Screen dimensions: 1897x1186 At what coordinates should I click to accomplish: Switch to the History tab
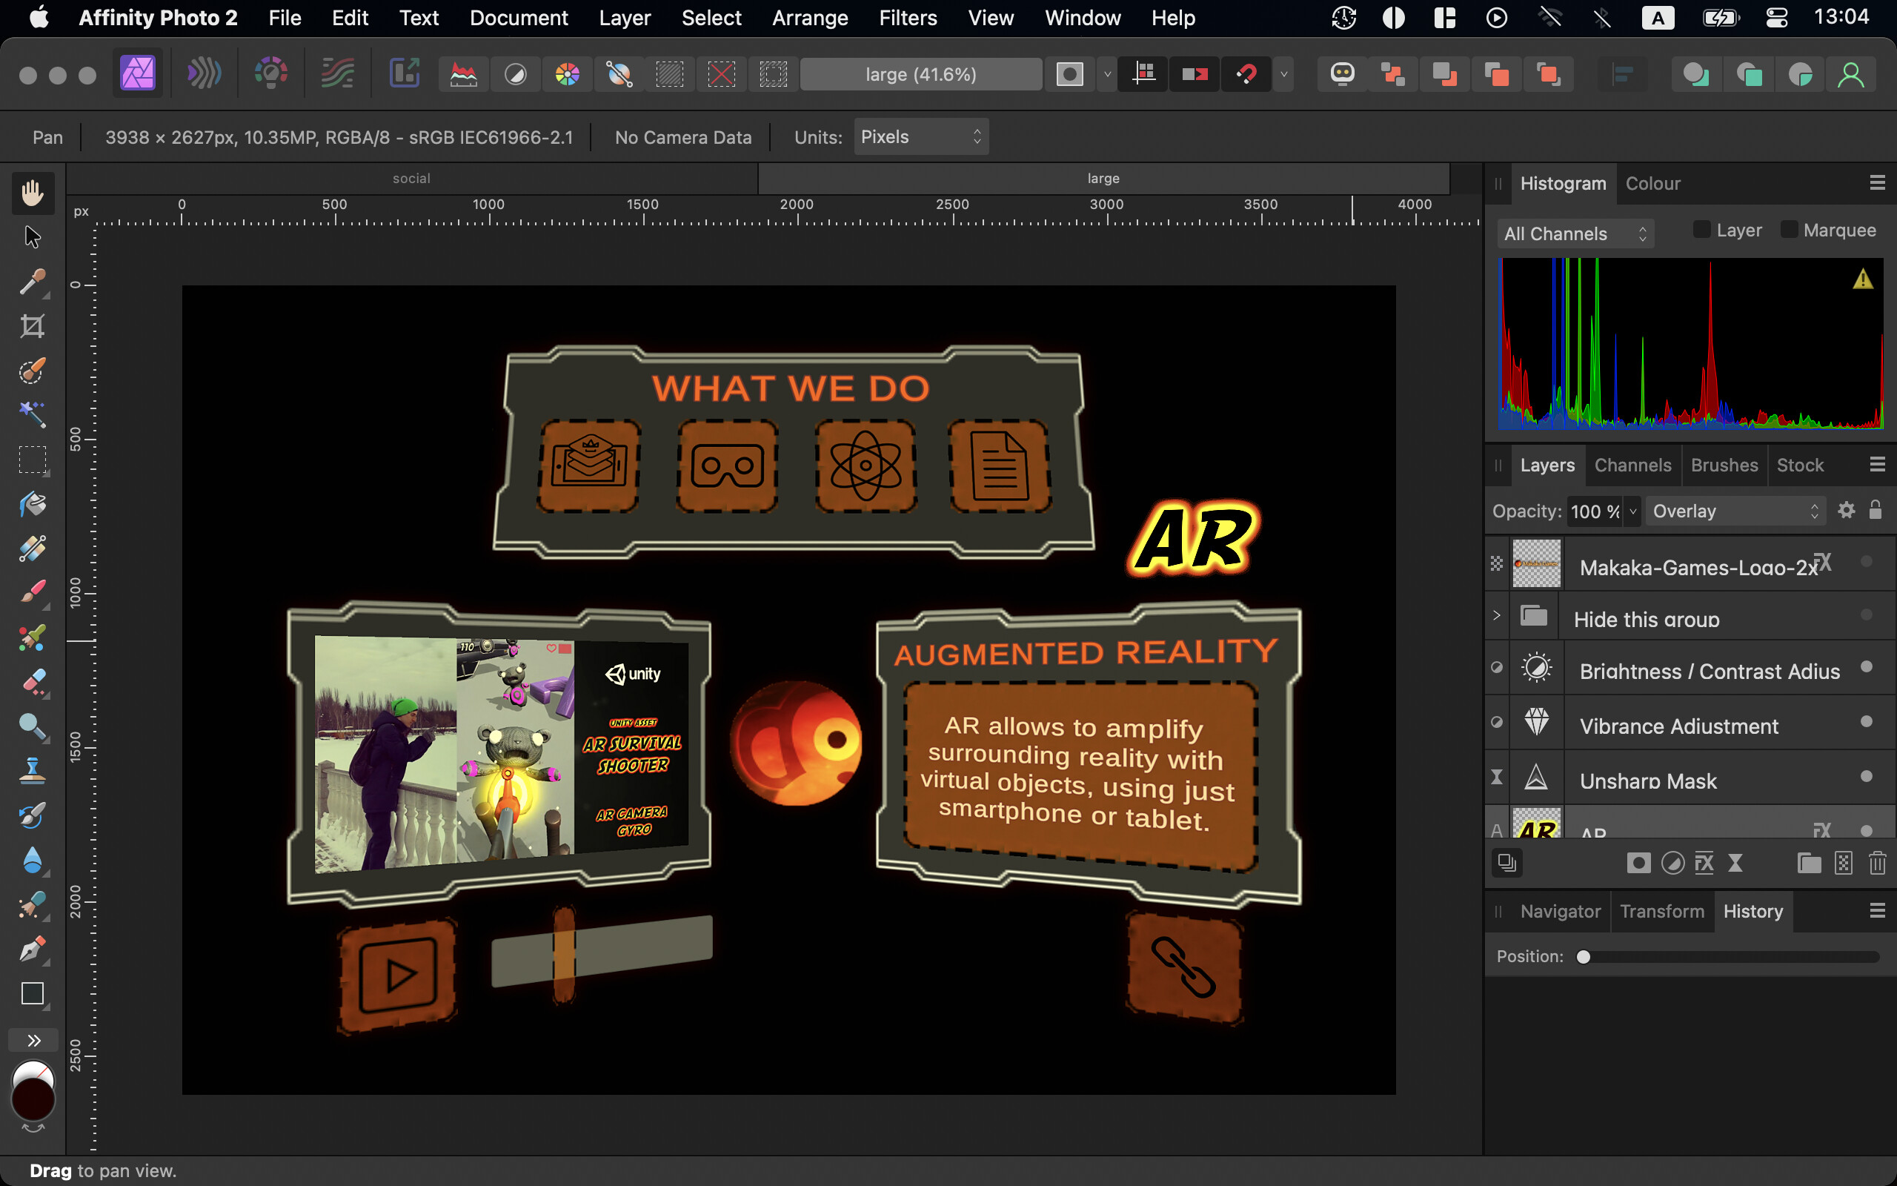tap(1753, 911)
